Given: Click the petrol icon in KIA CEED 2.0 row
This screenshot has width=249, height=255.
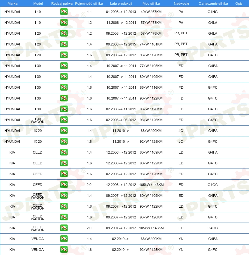Looking at the screenshot, I should (x=64, y=185).
